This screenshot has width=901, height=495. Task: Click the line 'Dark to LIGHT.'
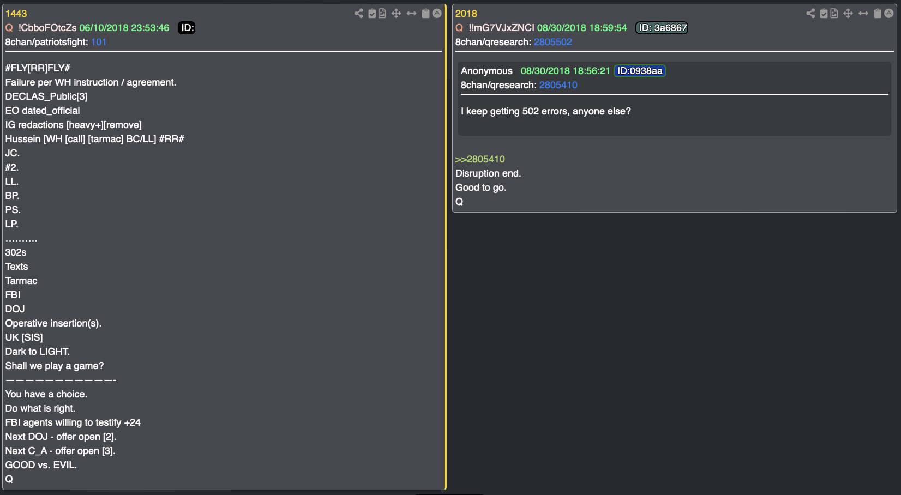(x=38, y=352)
